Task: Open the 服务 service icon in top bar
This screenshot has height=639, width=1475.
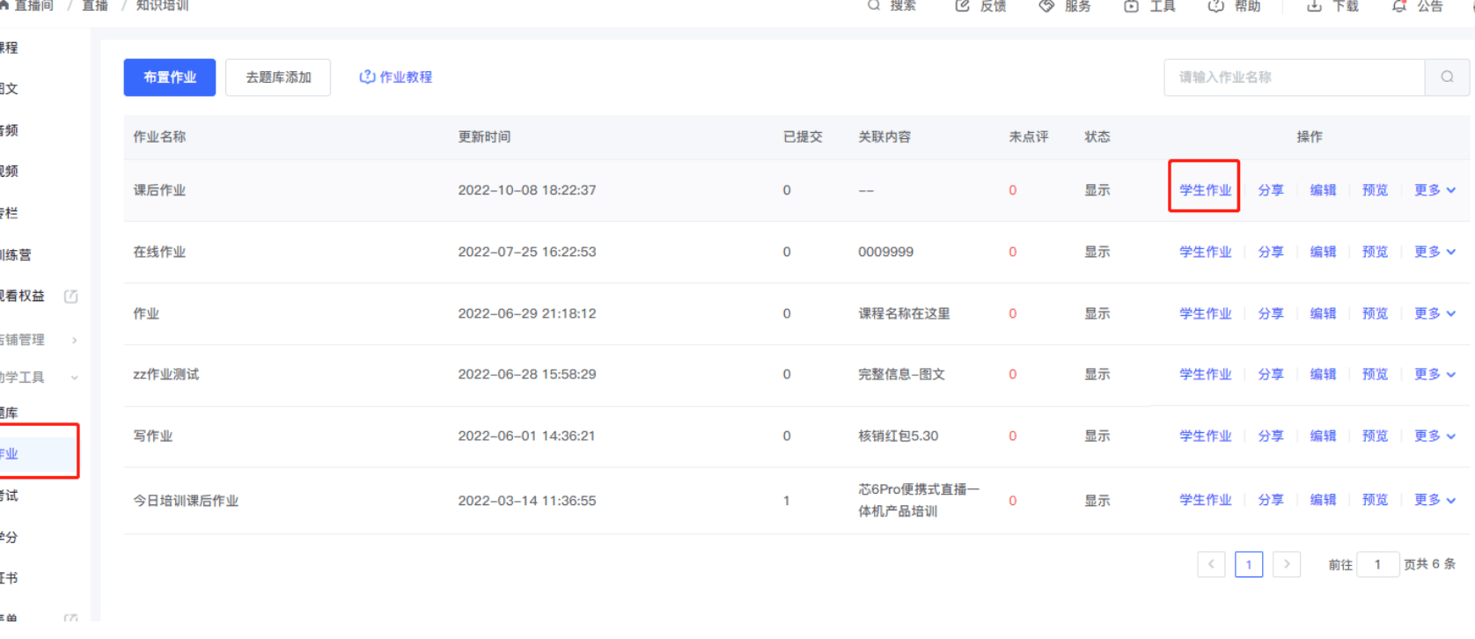Action: 1046,6
